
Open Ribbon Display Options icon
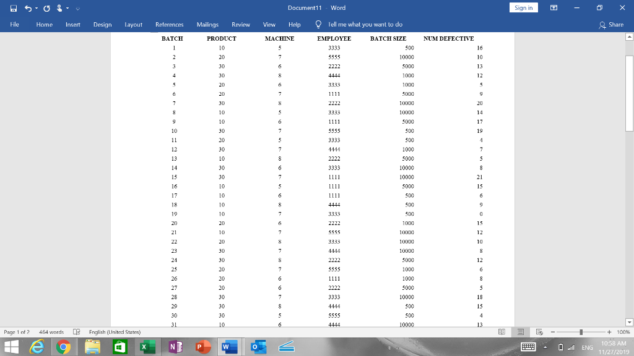coord(554,7)
